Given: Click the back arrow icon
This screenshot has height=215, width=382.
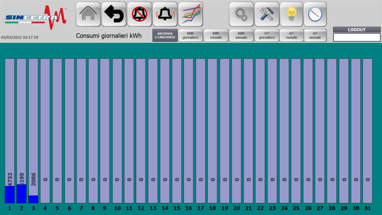Looking at the screenshot, I should [114, 14].
